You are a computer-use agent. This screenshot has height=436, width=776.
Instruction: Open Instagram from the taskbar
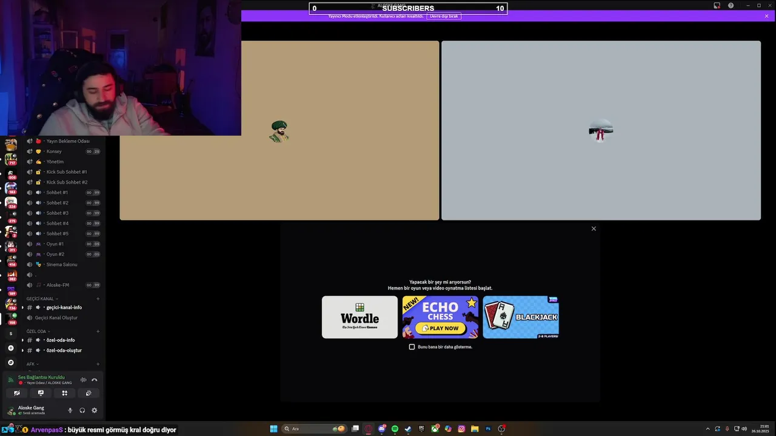pos(461,429)
